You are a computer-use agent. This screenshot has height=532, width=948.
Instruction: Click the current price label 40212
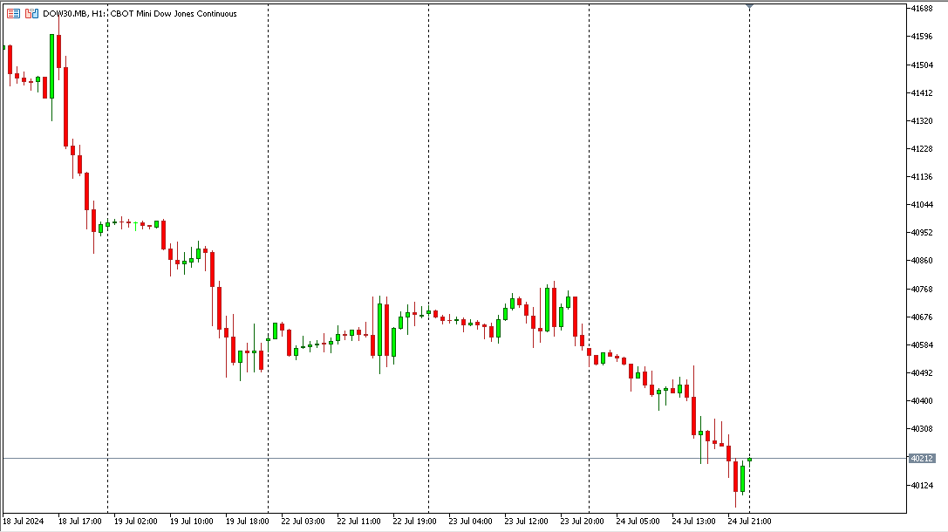coord(922,458)
